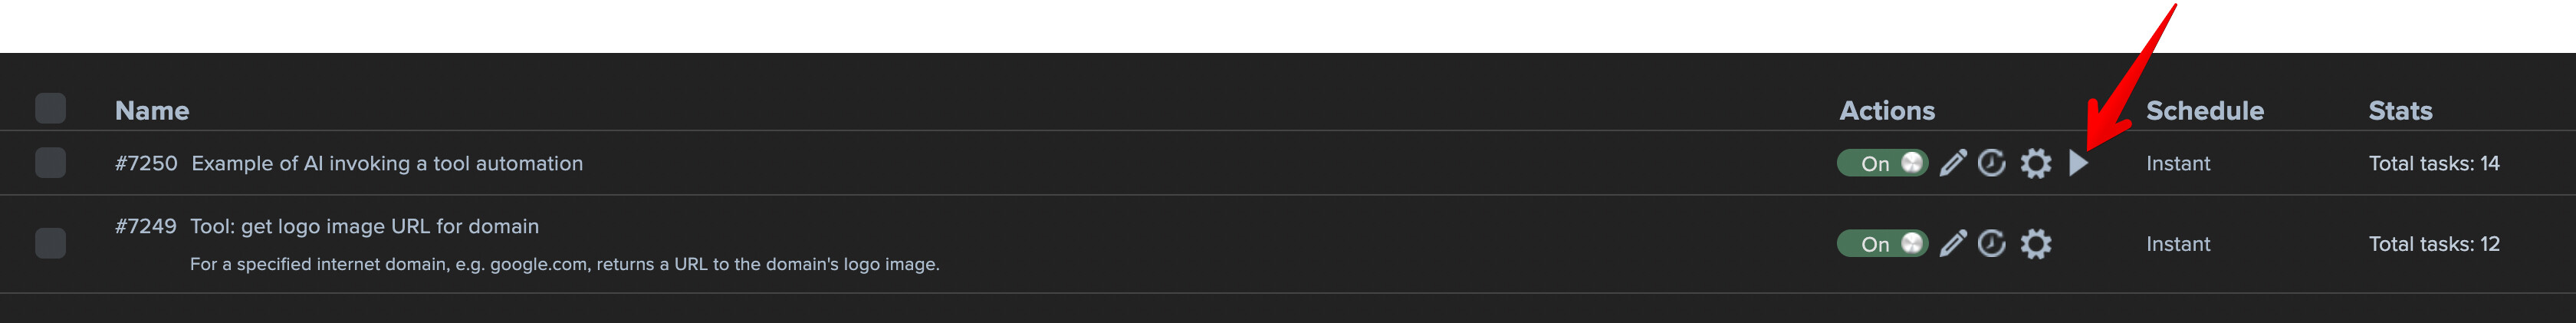Toggle the On switch for automation #7250

[1883, 163]
